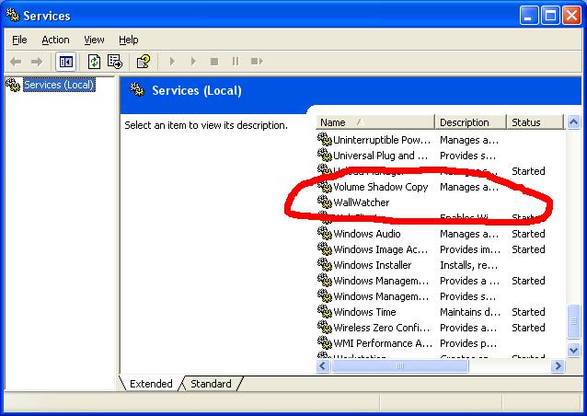
Task: Select the WallWatcher service
Action: pos(361,202)
